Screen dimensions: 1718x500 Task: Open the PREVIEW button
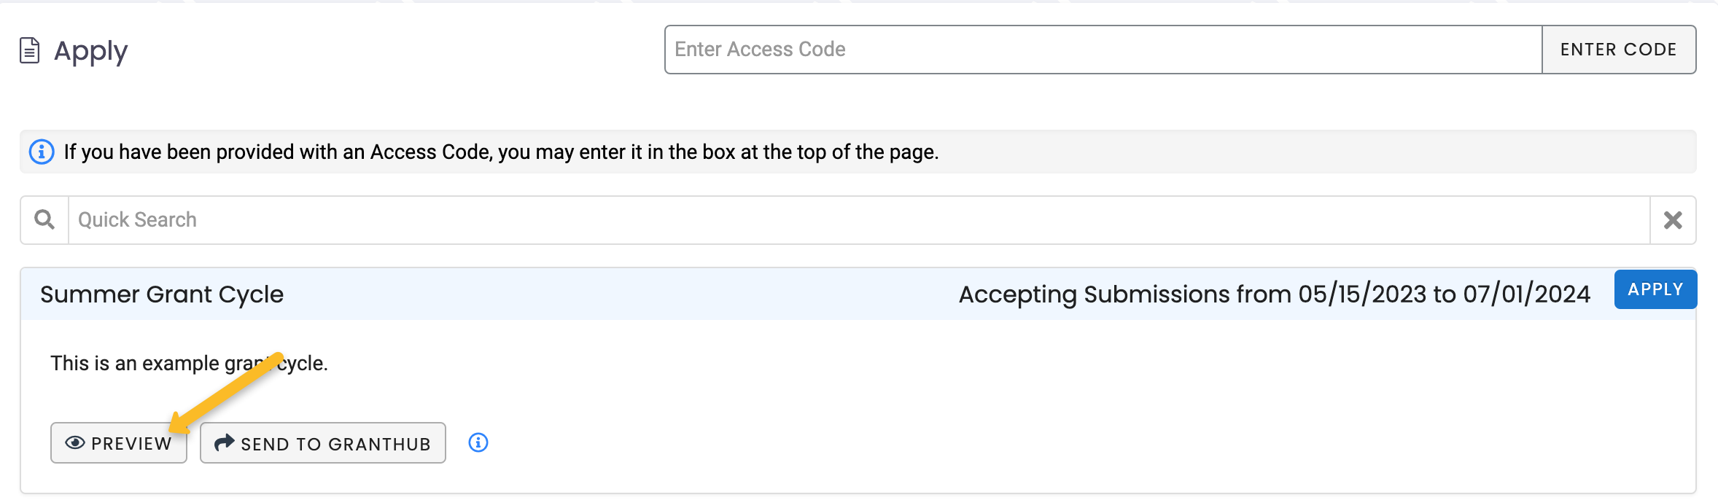point(119,443)
